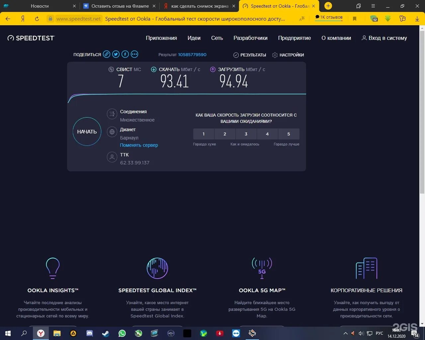This screenshot has width=425, height=340.
Task: Open the green arrow download extension
Action: (388, 19)
